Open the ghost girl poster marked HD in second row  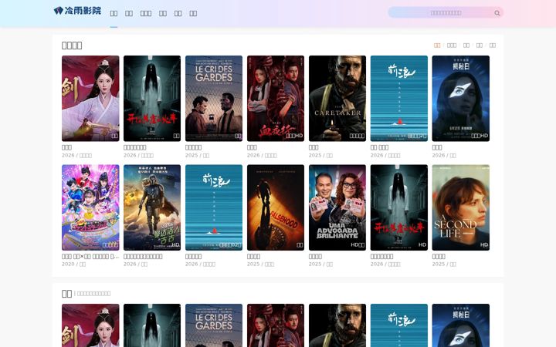(399, 207)
